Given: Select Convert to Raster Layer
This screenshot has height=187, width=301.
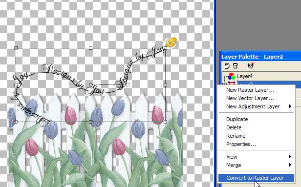Looking at the screenshot, I should 256,178.
